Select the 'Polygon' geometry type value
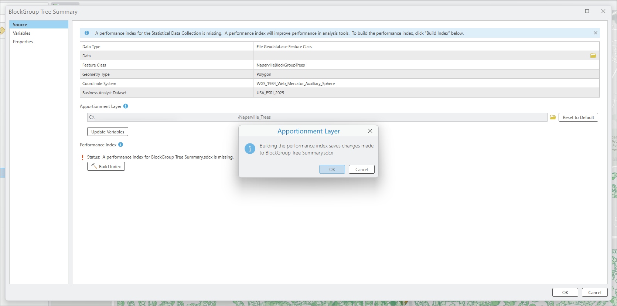This screenshot has width=617, height=306. [x=426, y=74]
